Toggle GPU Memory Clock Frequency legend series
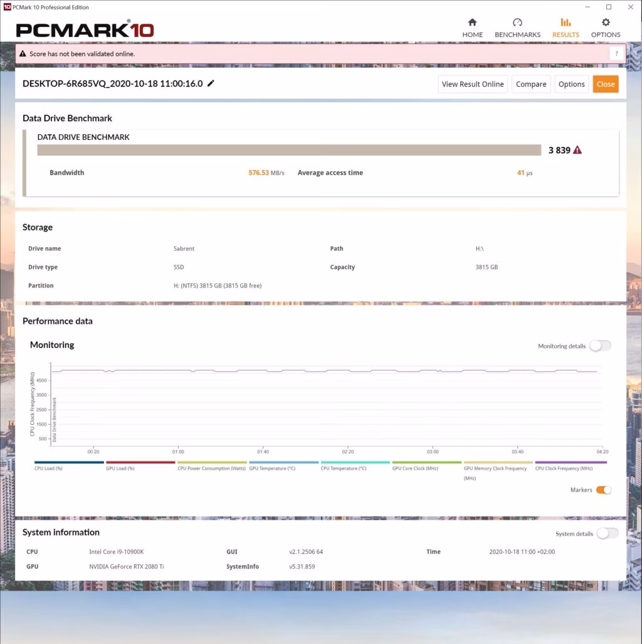Image resolution: width=642 pixels, height=644 pixels. (498, 470)
